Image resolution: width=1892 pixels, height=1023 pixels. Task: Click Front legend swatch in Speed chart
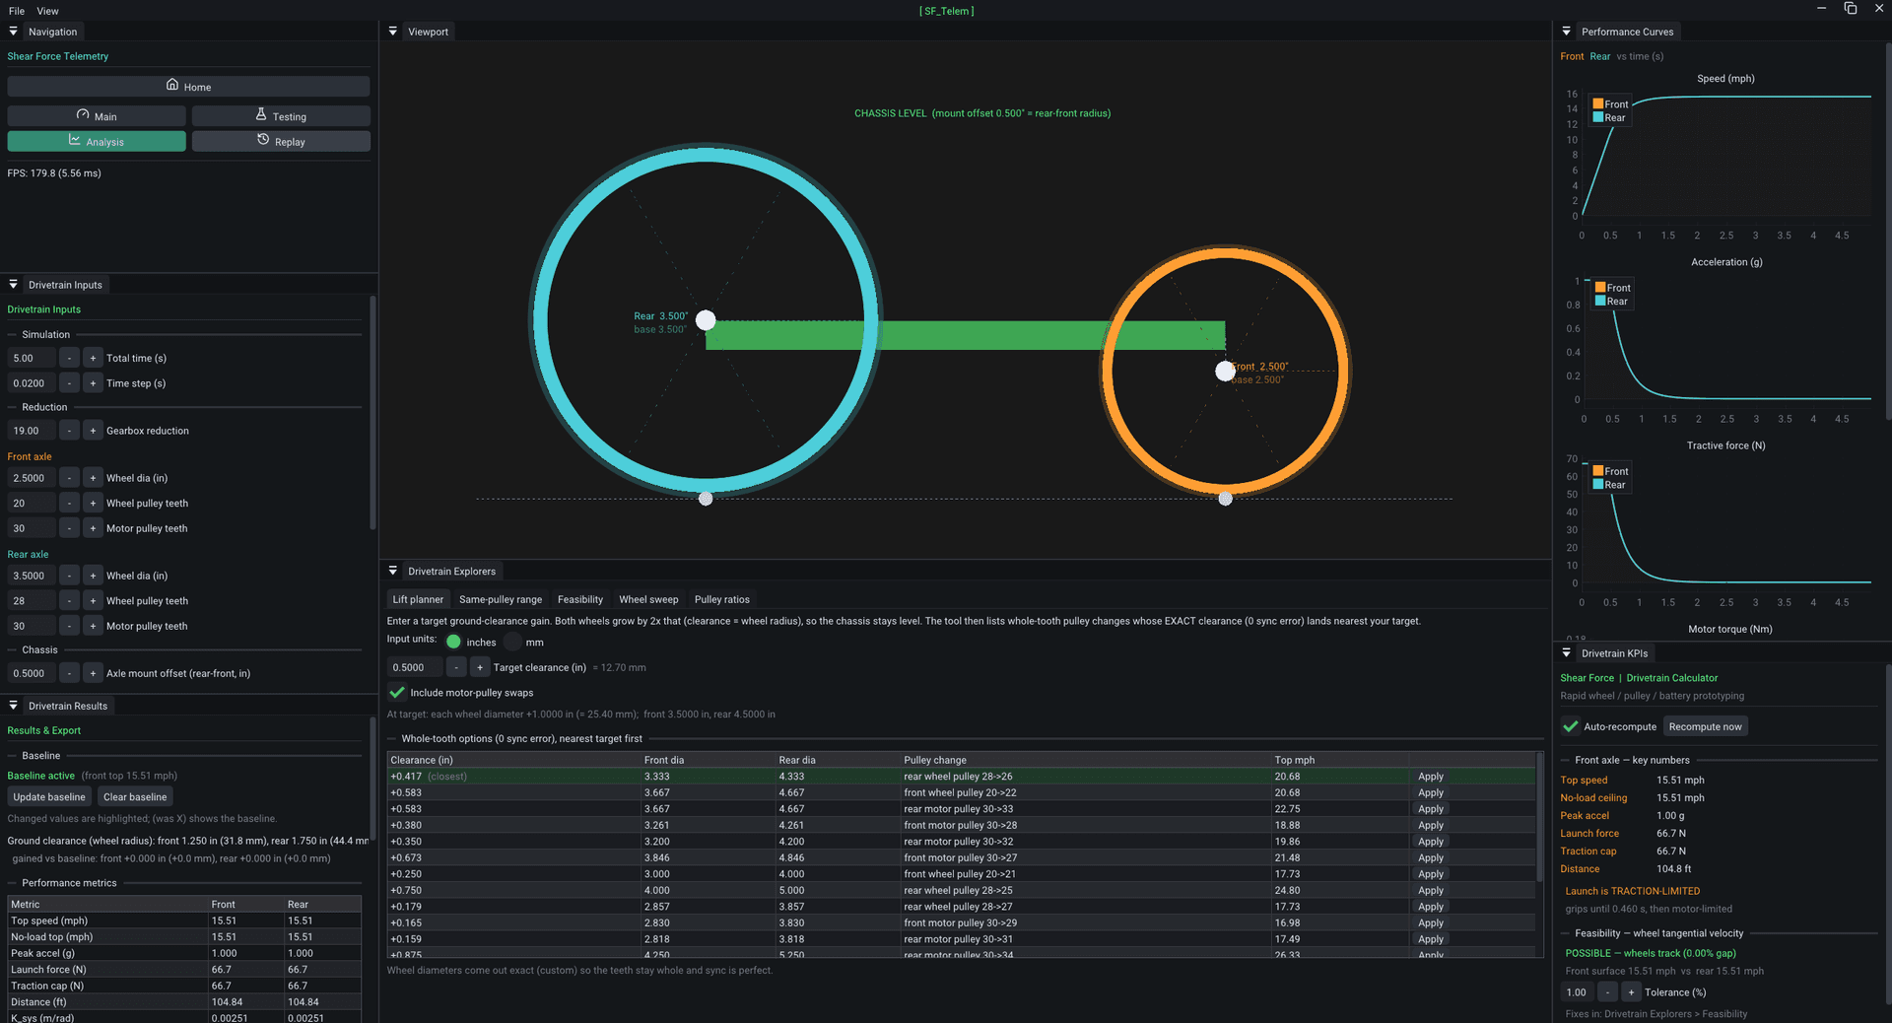[x=1598, y=103]
